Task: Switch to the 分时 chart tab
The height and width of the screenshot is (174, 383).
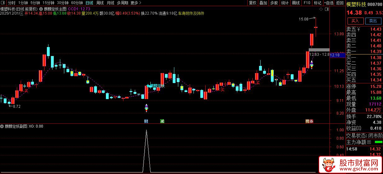Action: tap(11, 3)
